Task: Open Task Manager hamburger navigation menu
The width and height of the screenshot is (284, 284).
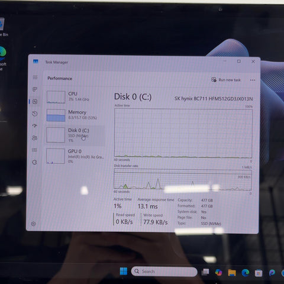Action: point(35,78)
